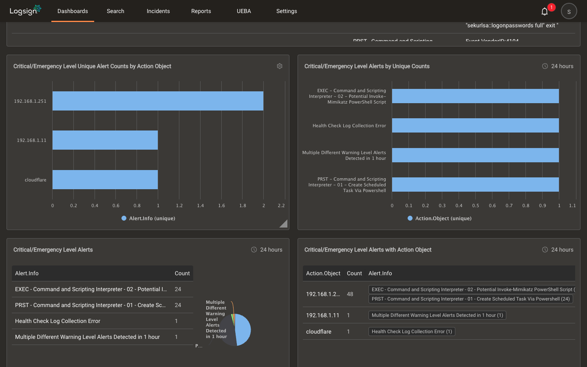Select the 192.168.1.251 bar in chart
The image size is (587, 367).
(x=158, y=101)
